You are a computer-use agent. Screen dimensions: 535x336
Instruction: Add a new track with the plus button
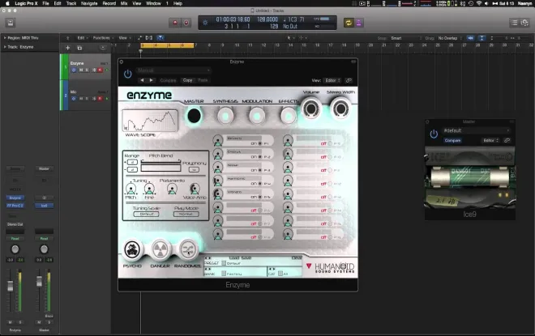(67, 48)
